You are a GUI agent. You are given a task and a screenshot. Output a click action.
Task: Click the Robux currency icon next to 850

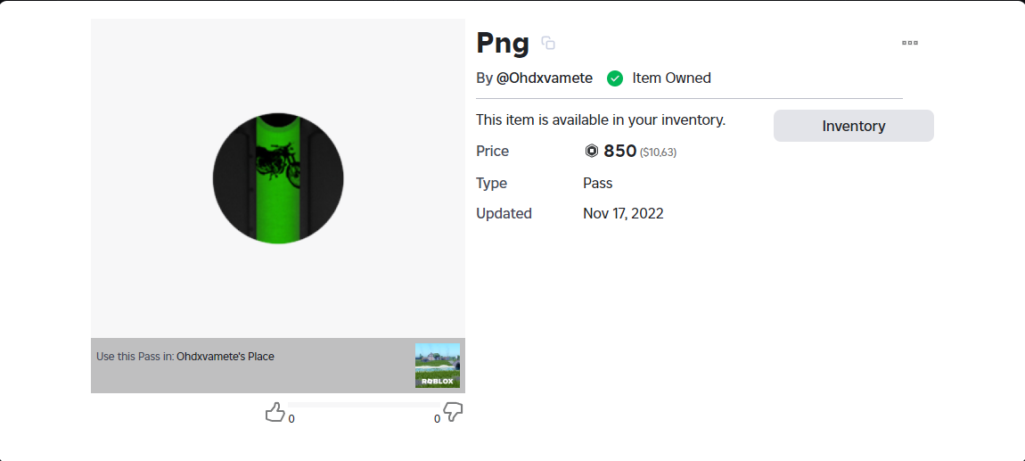click(x=592, y=152)
